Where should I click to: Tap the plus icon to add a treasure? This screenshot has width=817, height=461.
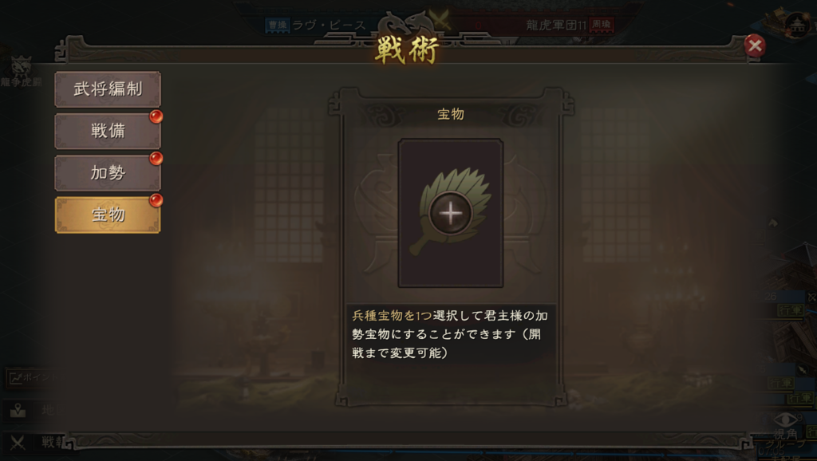point(451,213)
